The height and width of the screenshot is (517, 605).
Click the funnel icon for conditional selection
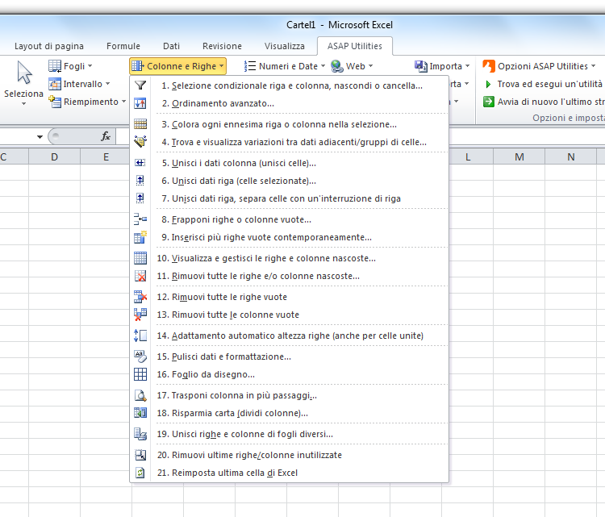click(x=140, y=85)
